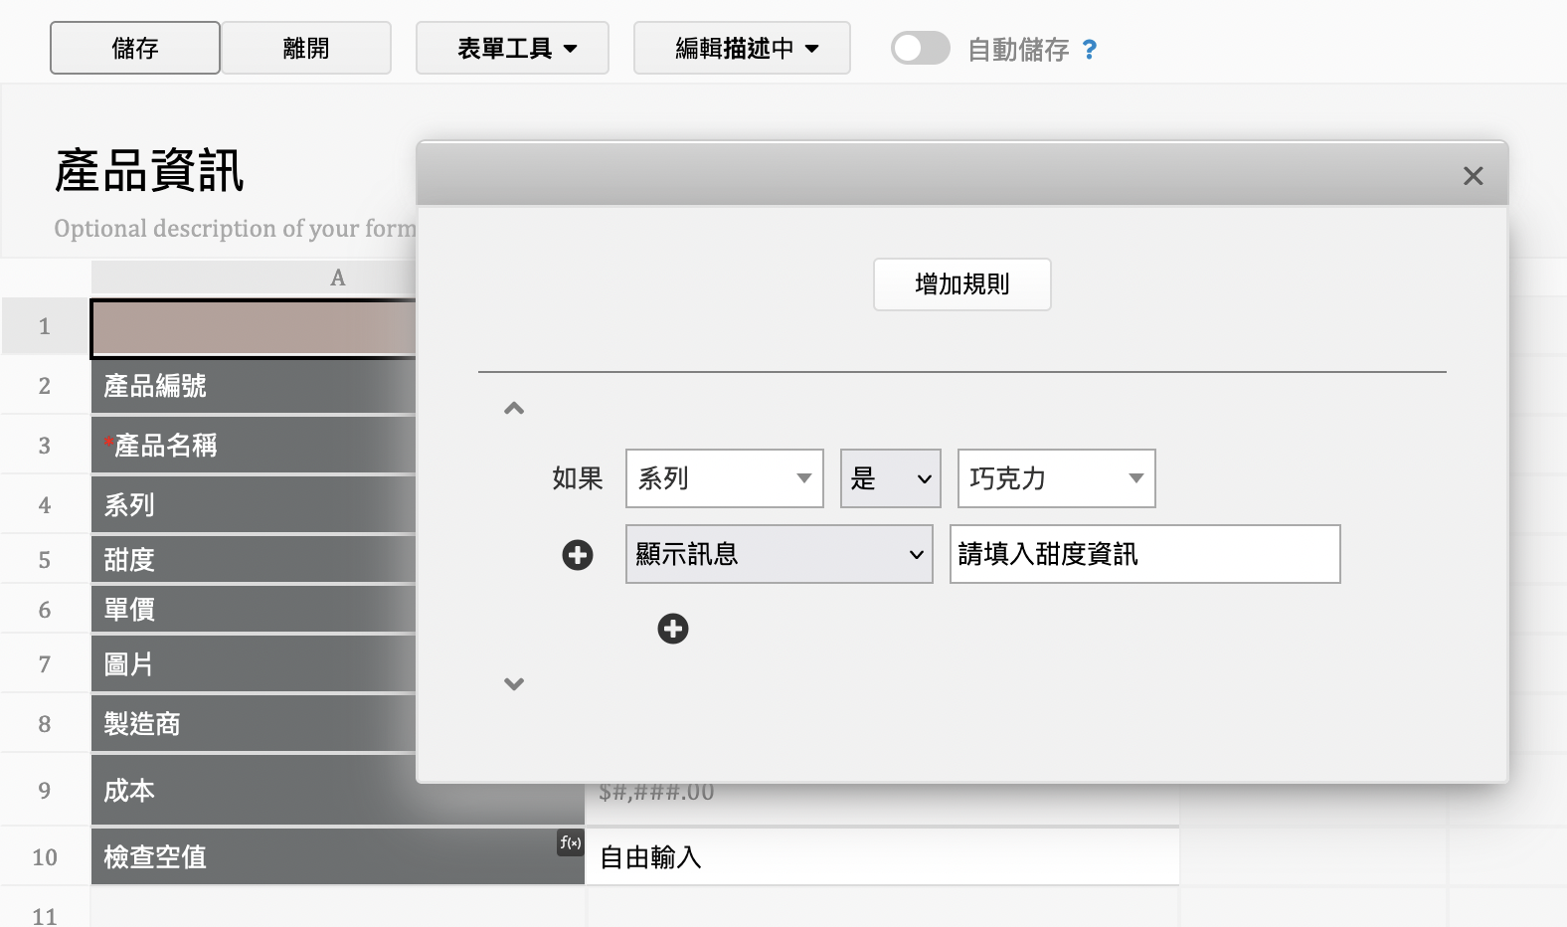Click row header 1
The width and height of the screenshot is (1567, 927).
tap(45, 327)
